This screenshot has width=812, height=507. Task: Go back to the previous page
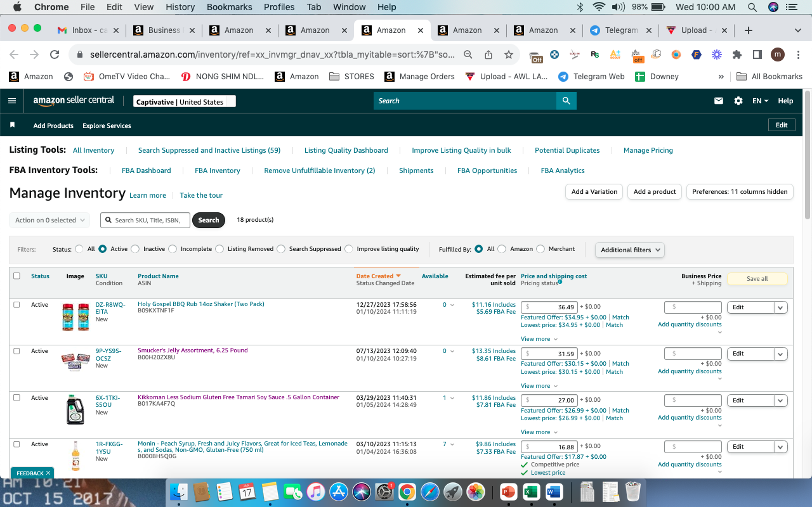pos(14,55)
